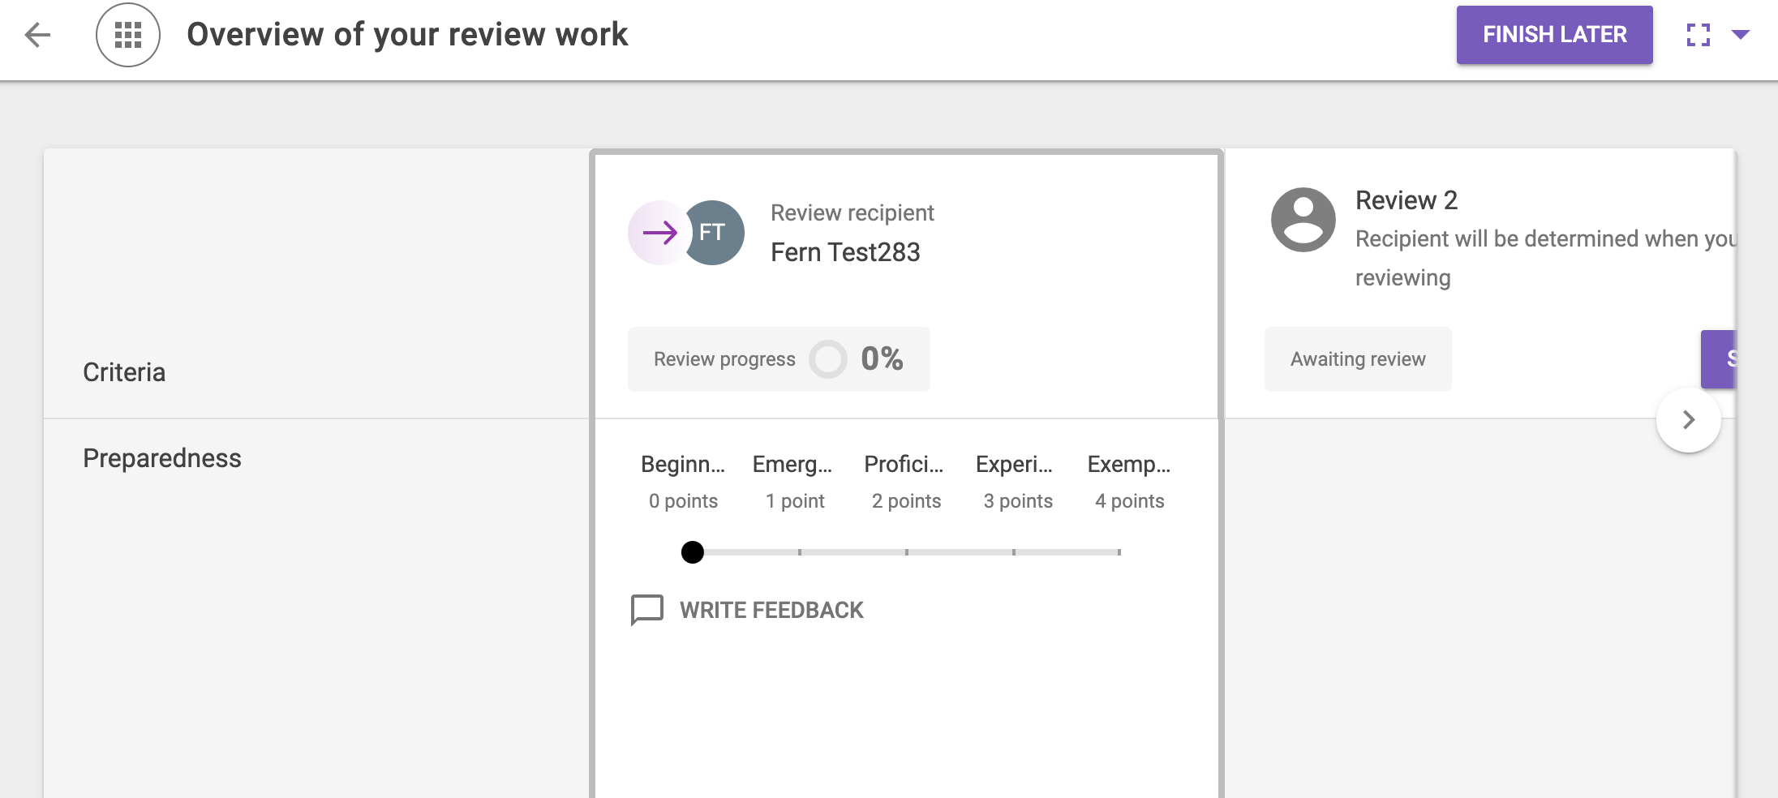Screen dimensions: 1778x798
Task: Click the write feedback speech bubble icon
Action: [646, 610]
